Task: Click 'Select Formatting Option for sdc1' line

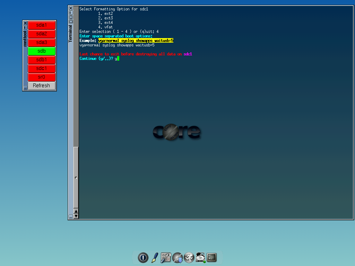Action: [114, 9]
